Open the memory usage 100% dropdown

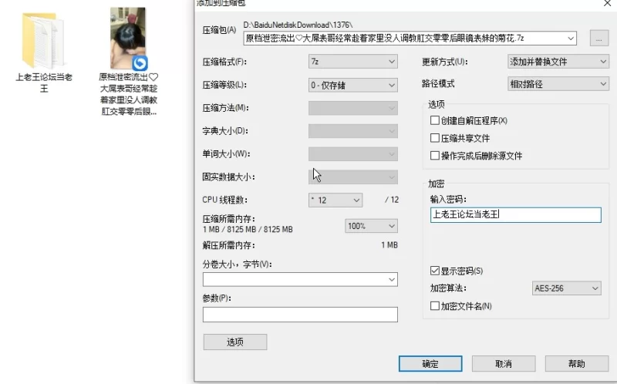pos(371,226)
